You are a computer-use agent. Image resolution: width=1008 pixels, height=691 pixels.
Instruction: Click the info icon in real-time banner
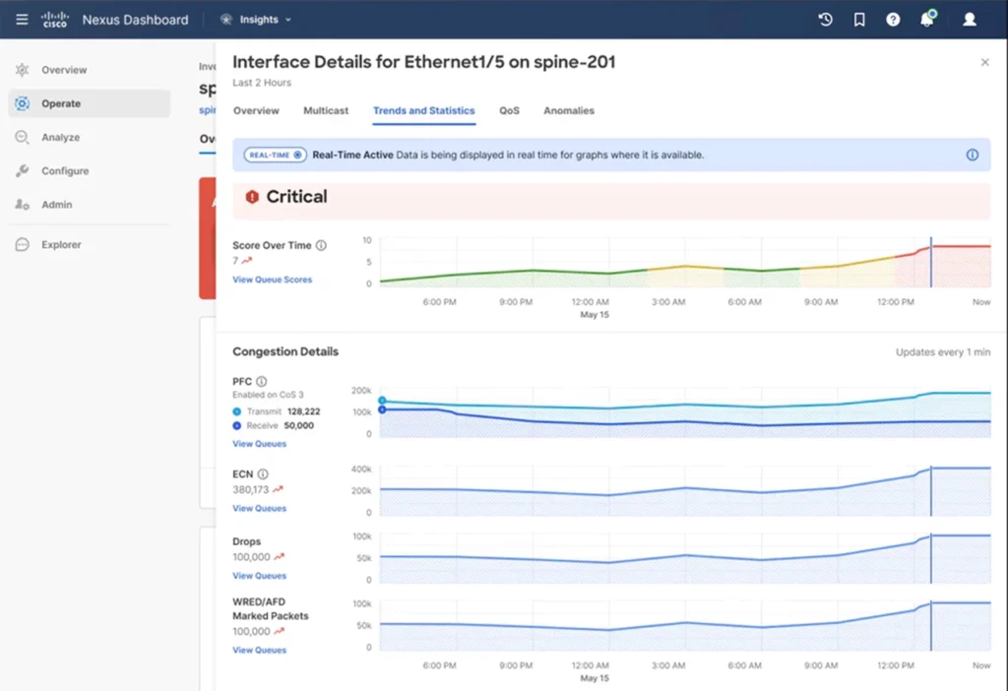coord(972,155)
